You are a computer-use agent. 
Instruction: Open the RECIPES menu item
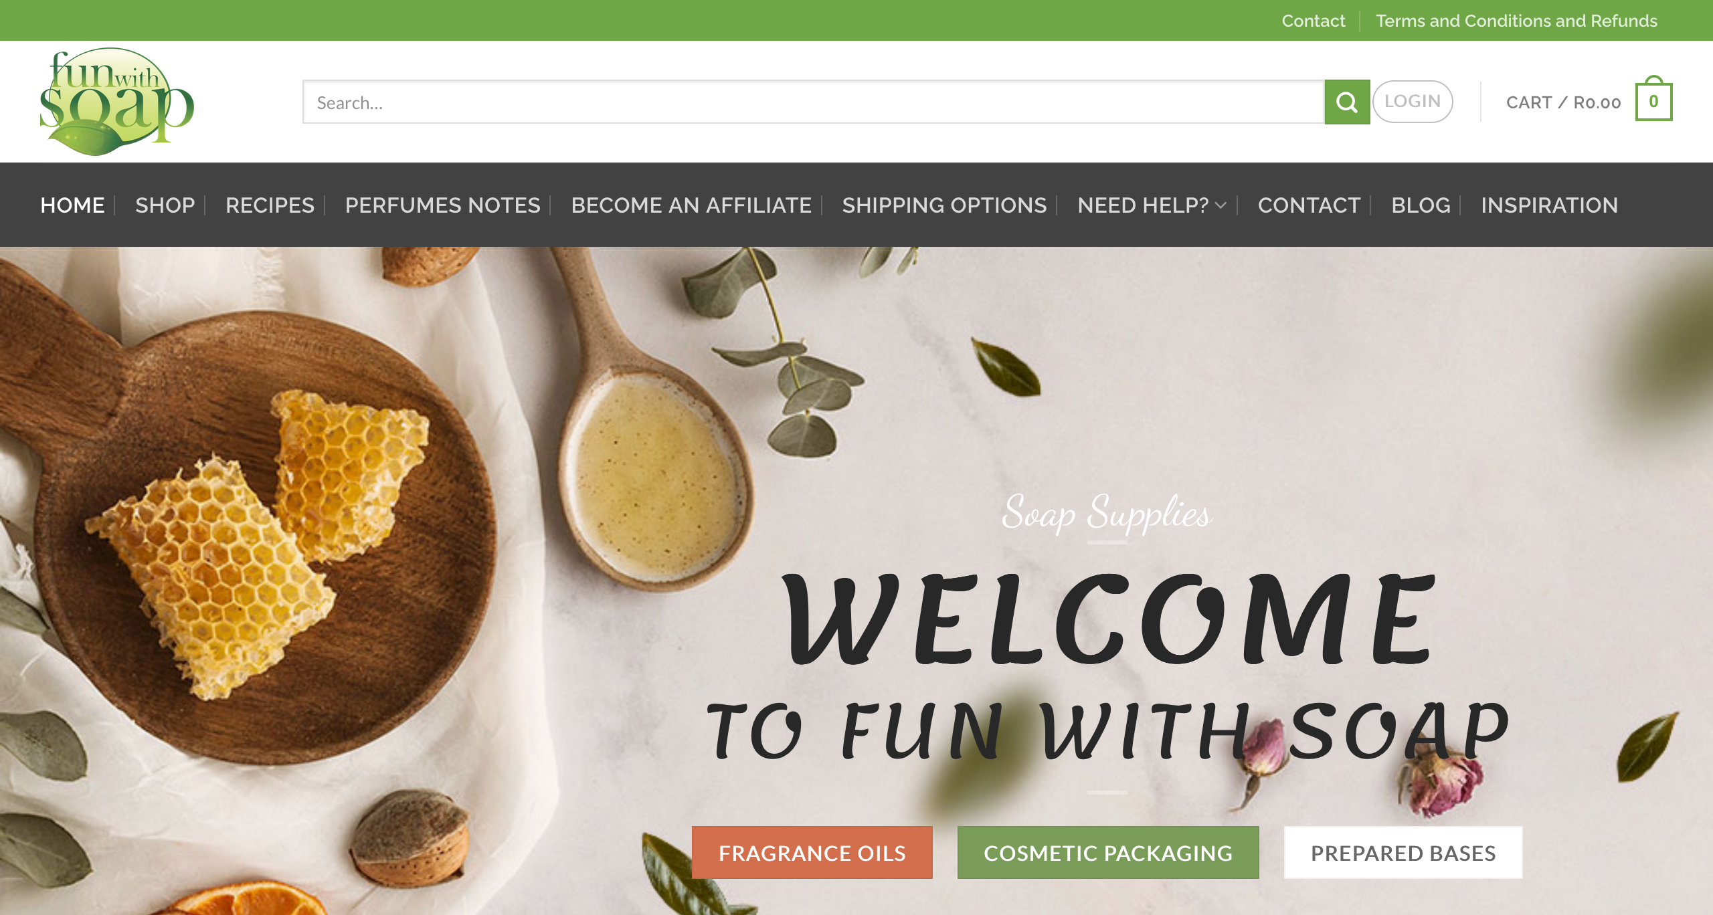click(270, 205)
